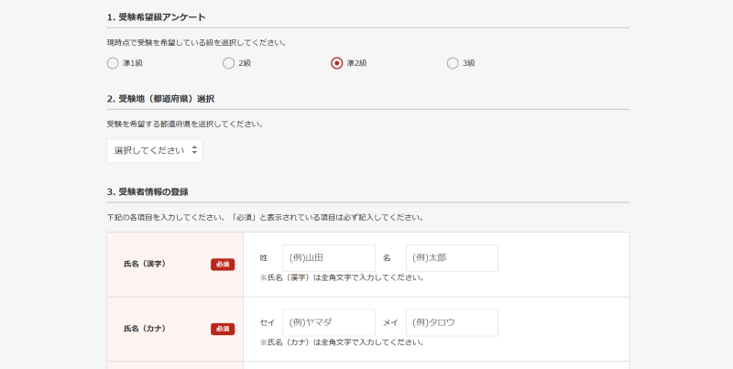Click the 必須 badge beside 氏名（カナ）

click(223, 329)
